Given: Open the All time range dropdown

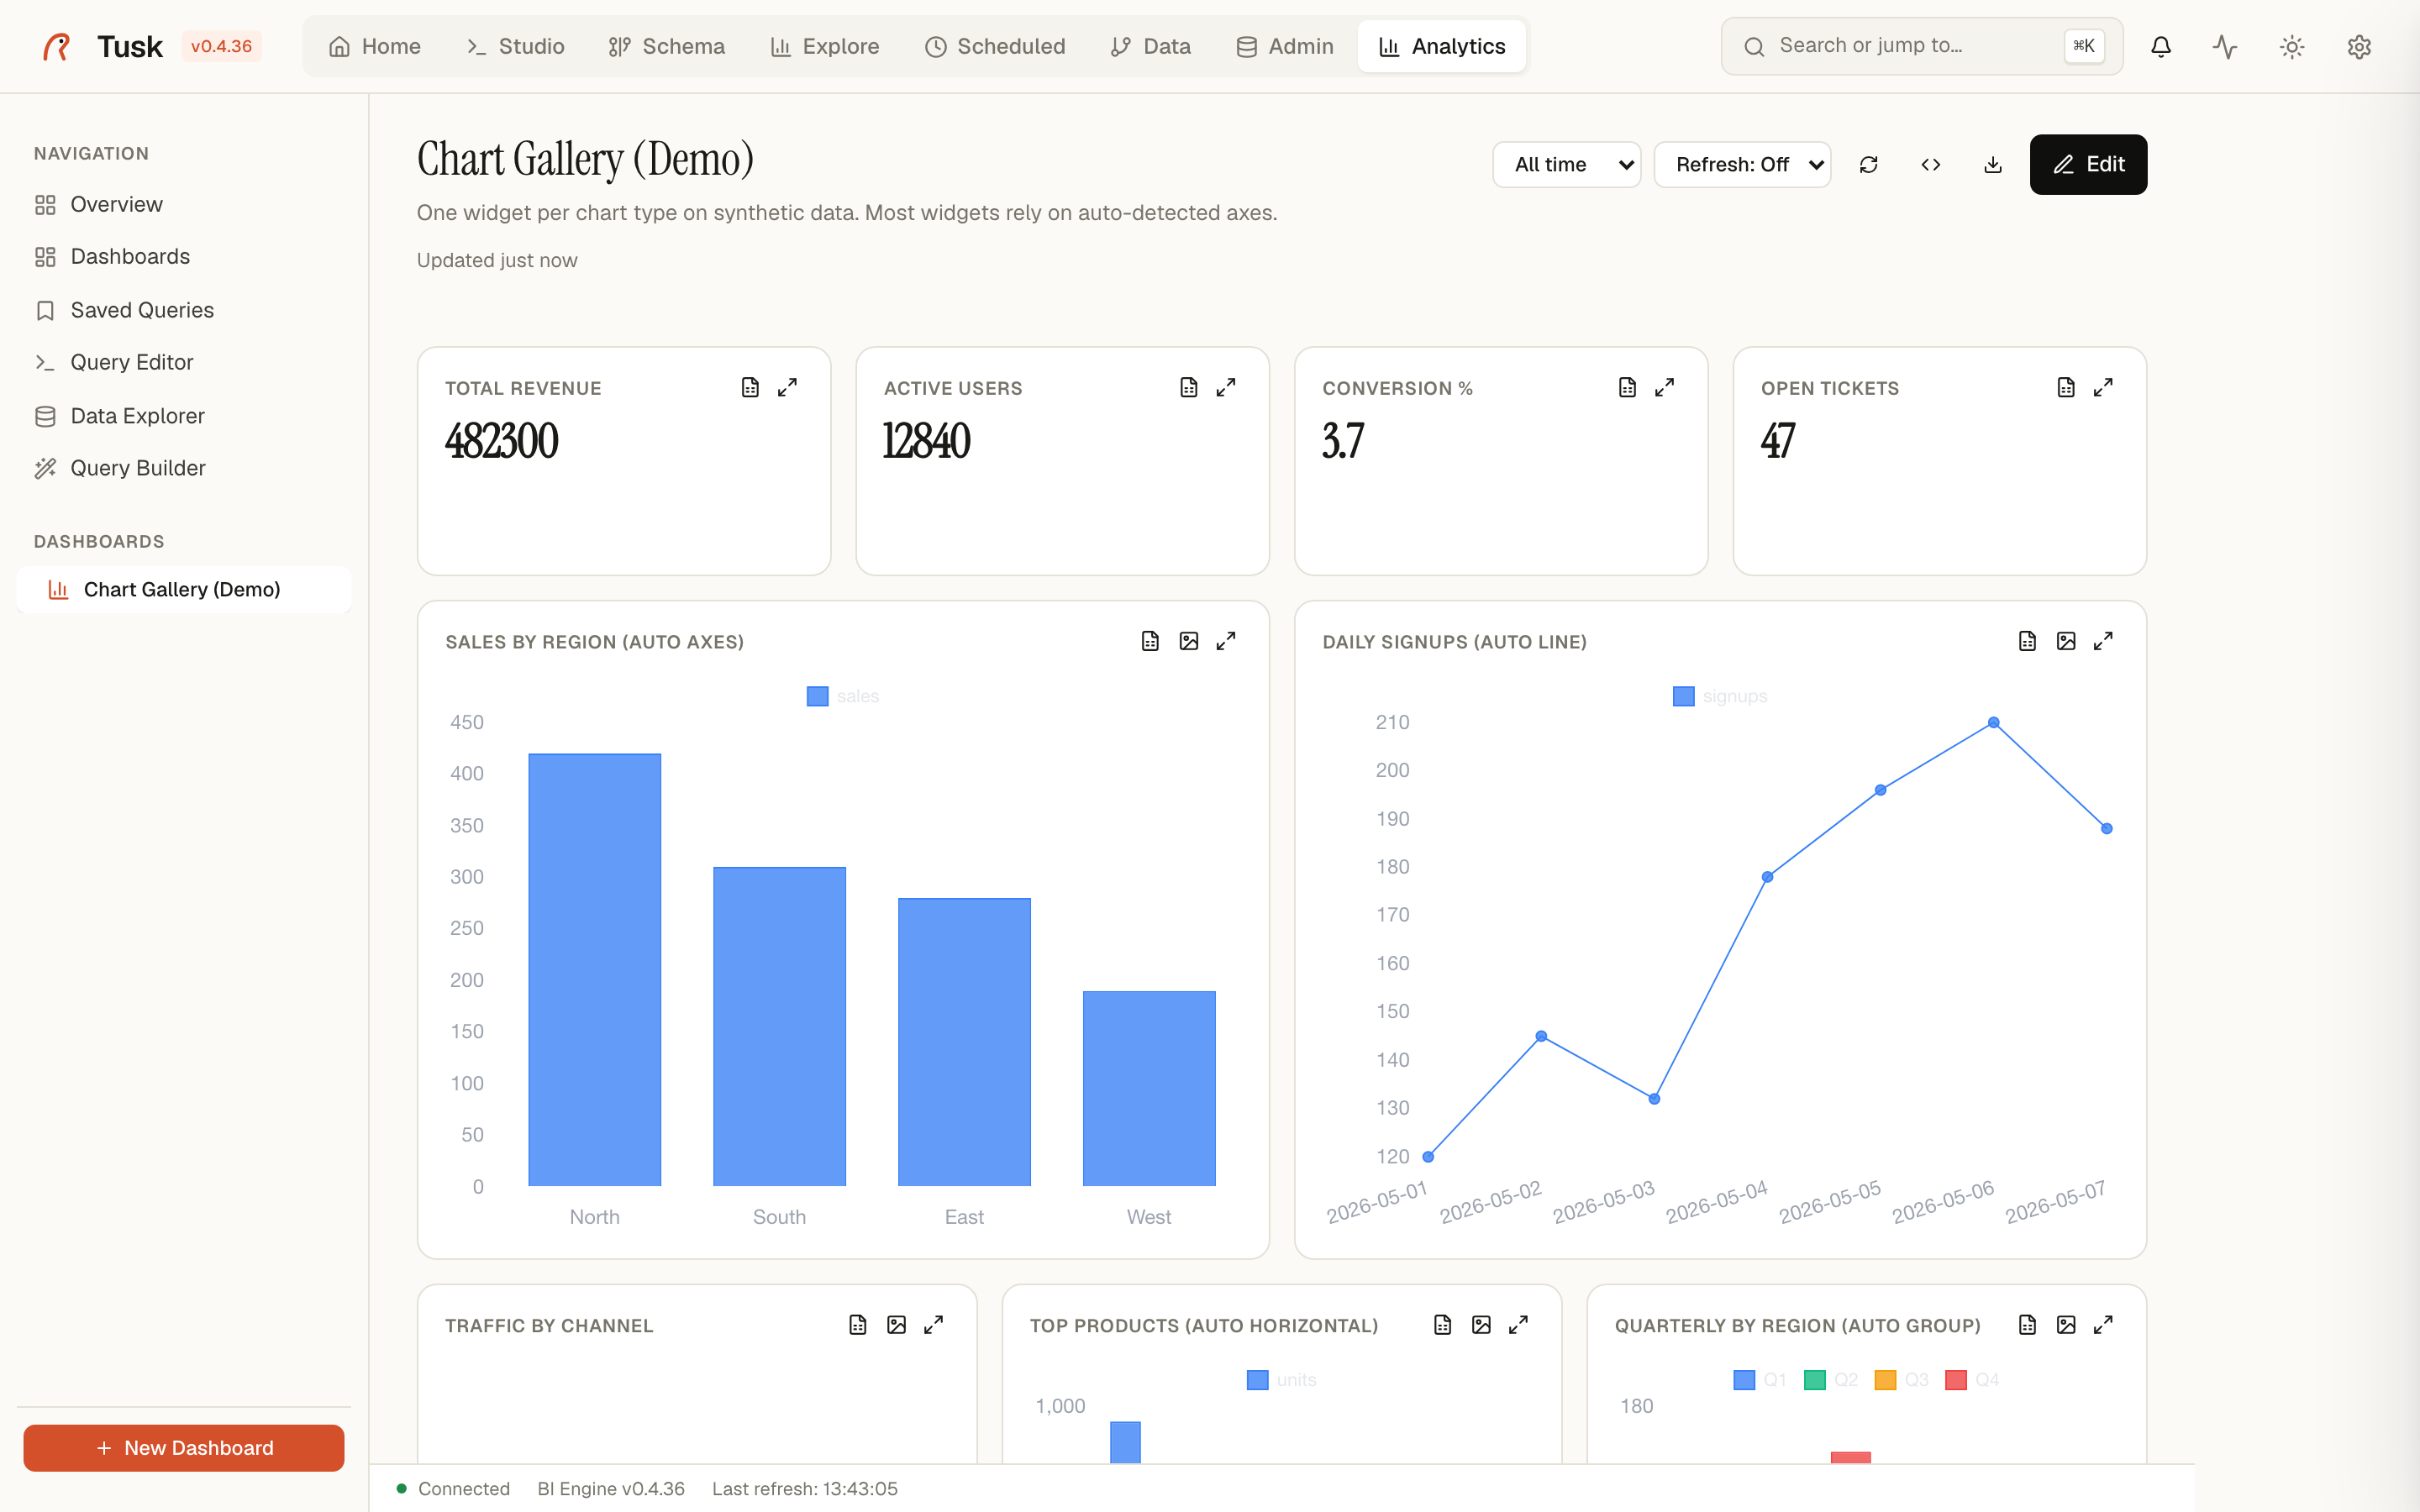Looking at the screenshot, I should (1566, 164).
